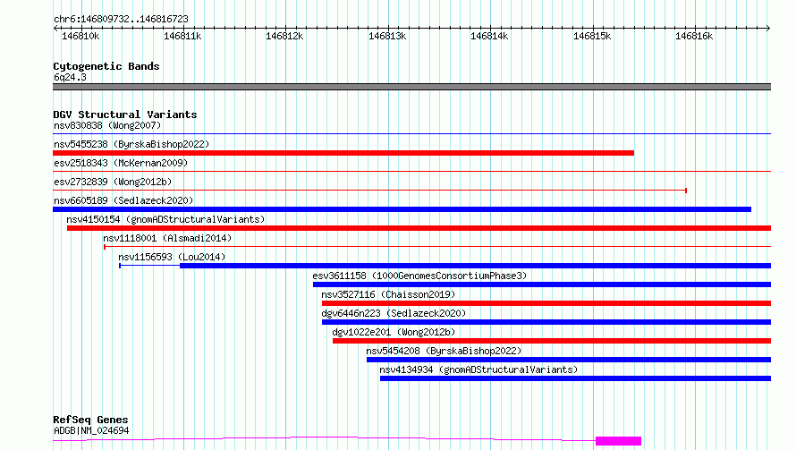
Task: Select the nsv5454208 blue variant bar
Action: [x=569, y=360]
